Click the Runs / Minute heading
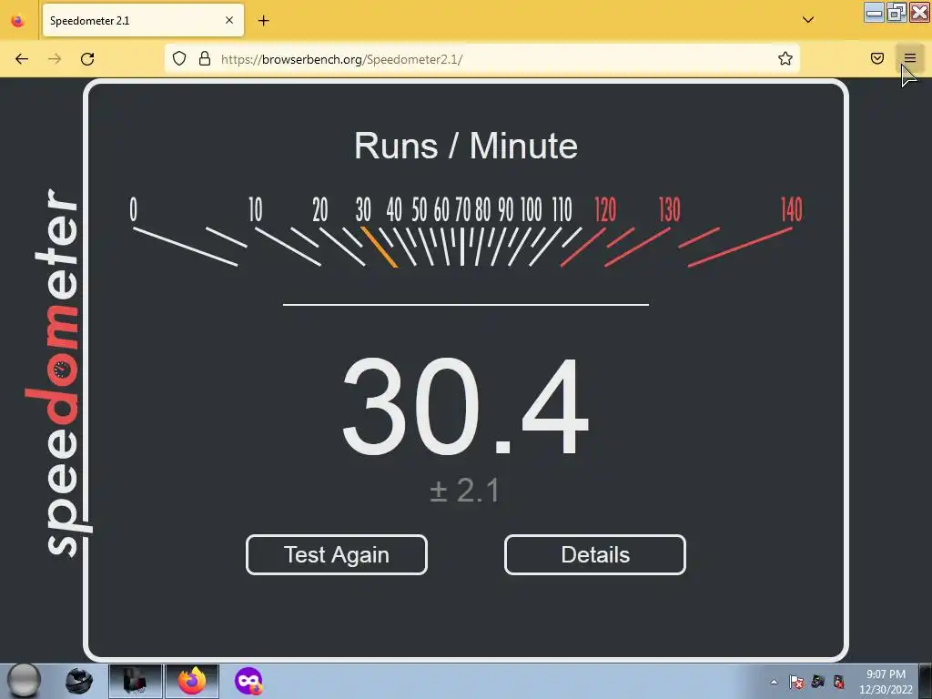 pyautogui.click(x=466, y=146)
